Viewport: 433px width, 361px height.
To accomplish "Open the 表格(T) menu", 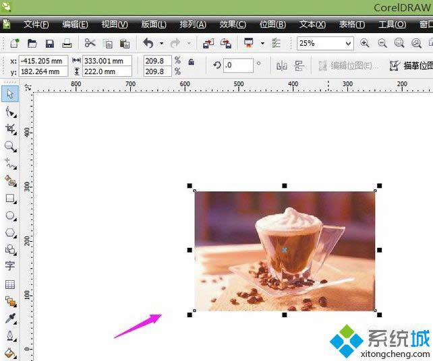I will pyautogui.click(x=352, y=24).
